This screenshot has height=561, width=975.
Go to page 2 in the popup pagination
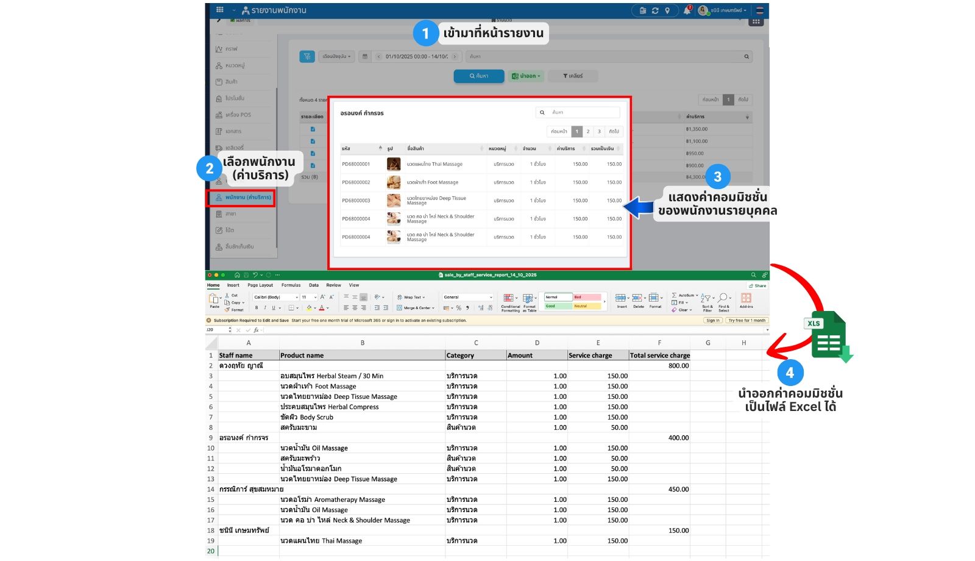588,131
